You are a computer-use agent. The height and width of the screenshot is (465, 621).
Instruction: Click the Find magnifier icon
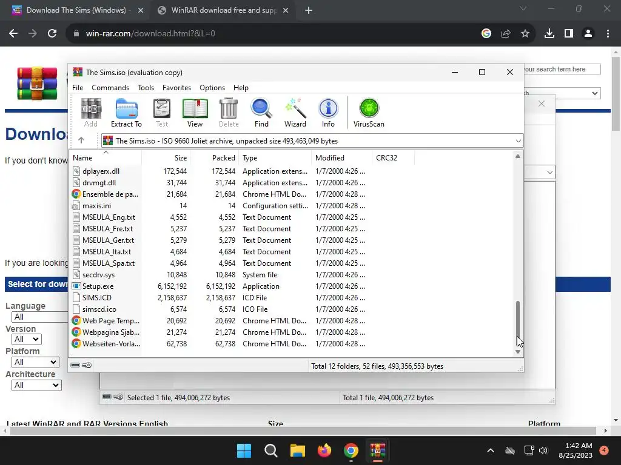[x=261, y=113]
